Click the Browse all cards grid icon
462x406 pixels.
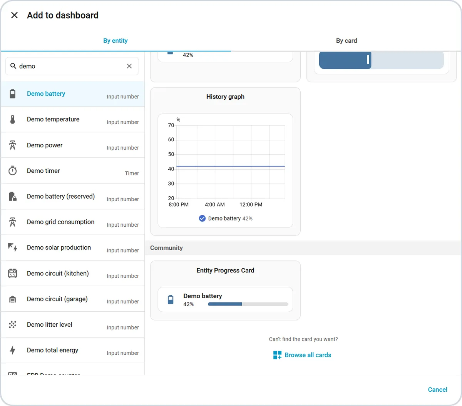[x=277, y=355]
